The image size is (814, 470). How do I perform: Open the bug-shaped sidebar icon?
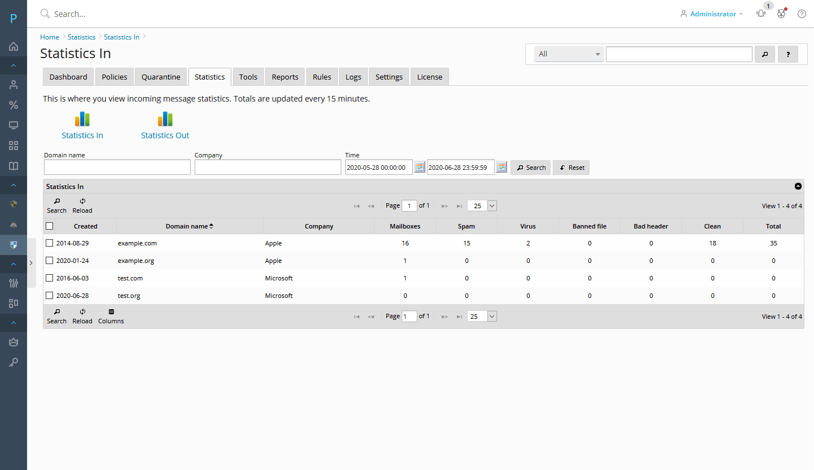pos(14,224)
